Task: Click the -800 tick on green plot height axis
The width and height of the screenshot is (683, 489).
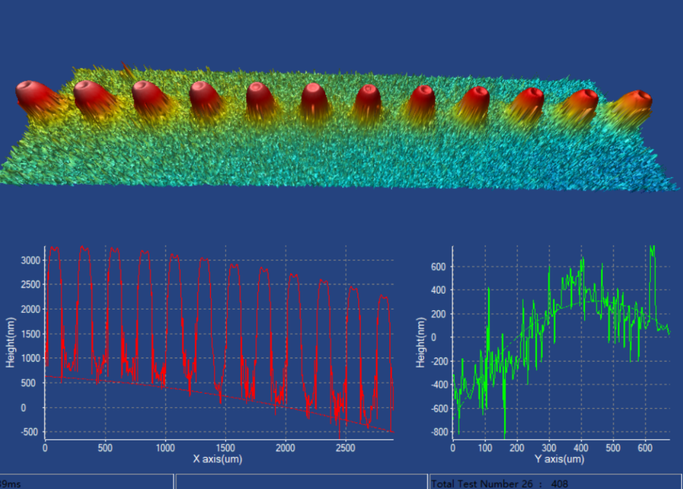Action: (438, 432)
